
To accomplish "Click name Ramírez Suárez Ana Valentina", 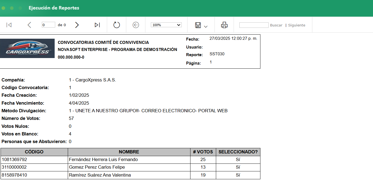I will click(100, 175).
